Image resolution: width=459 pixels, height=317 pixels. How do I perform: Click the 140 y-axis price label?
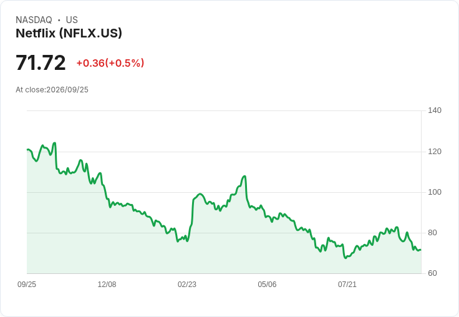click(x=435, y=110)
